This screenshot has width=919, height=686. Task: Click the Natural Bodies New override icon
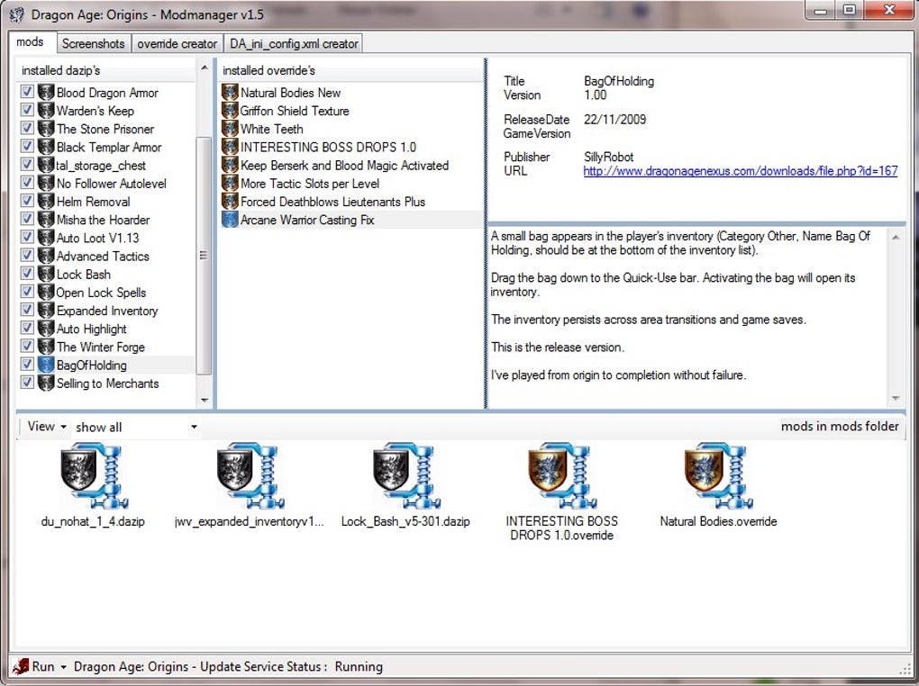point(231,92)
